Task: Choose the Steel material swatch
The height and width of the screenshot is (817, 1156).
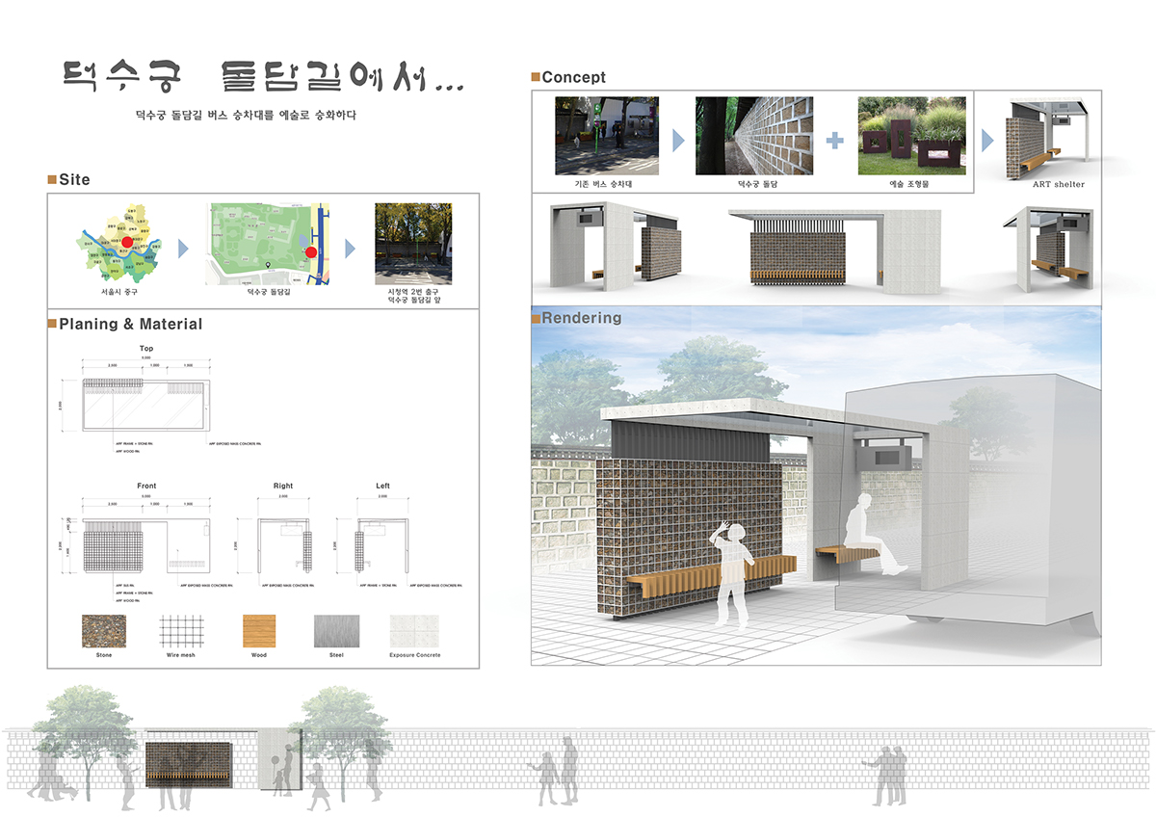Action: [336, 630]
